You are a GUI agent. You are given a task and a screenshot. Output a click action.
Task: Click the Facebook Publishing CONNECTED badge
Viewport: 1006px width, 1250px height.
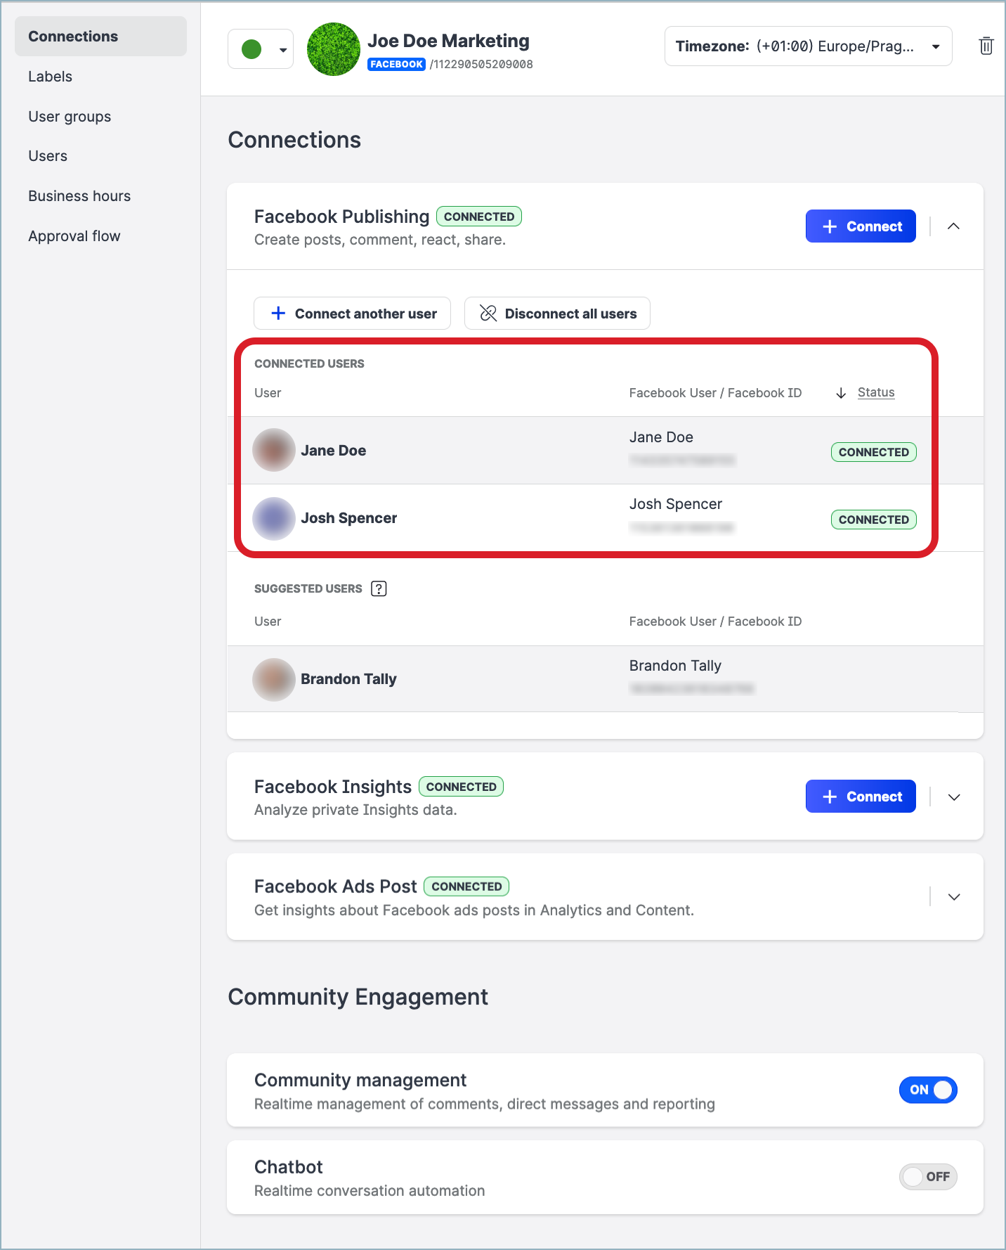point(479,217)
